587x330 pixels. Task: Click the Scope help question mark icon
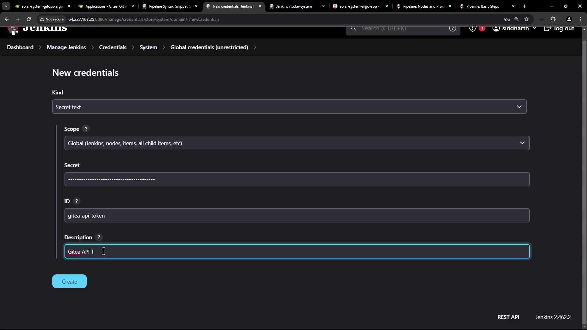pyautogui.click(x=86, y=129)
